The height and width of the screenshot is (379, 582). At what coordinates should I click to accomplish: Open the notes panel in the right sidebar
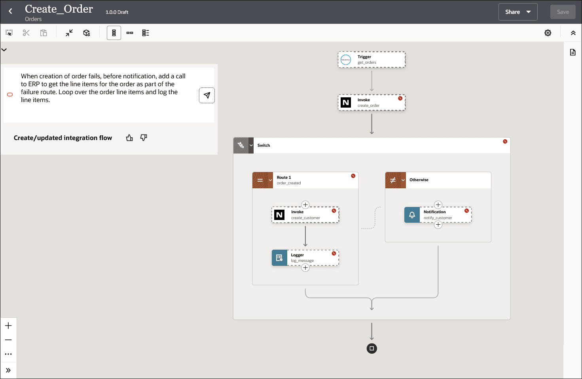pyautogui.click(x=573, y=52)
